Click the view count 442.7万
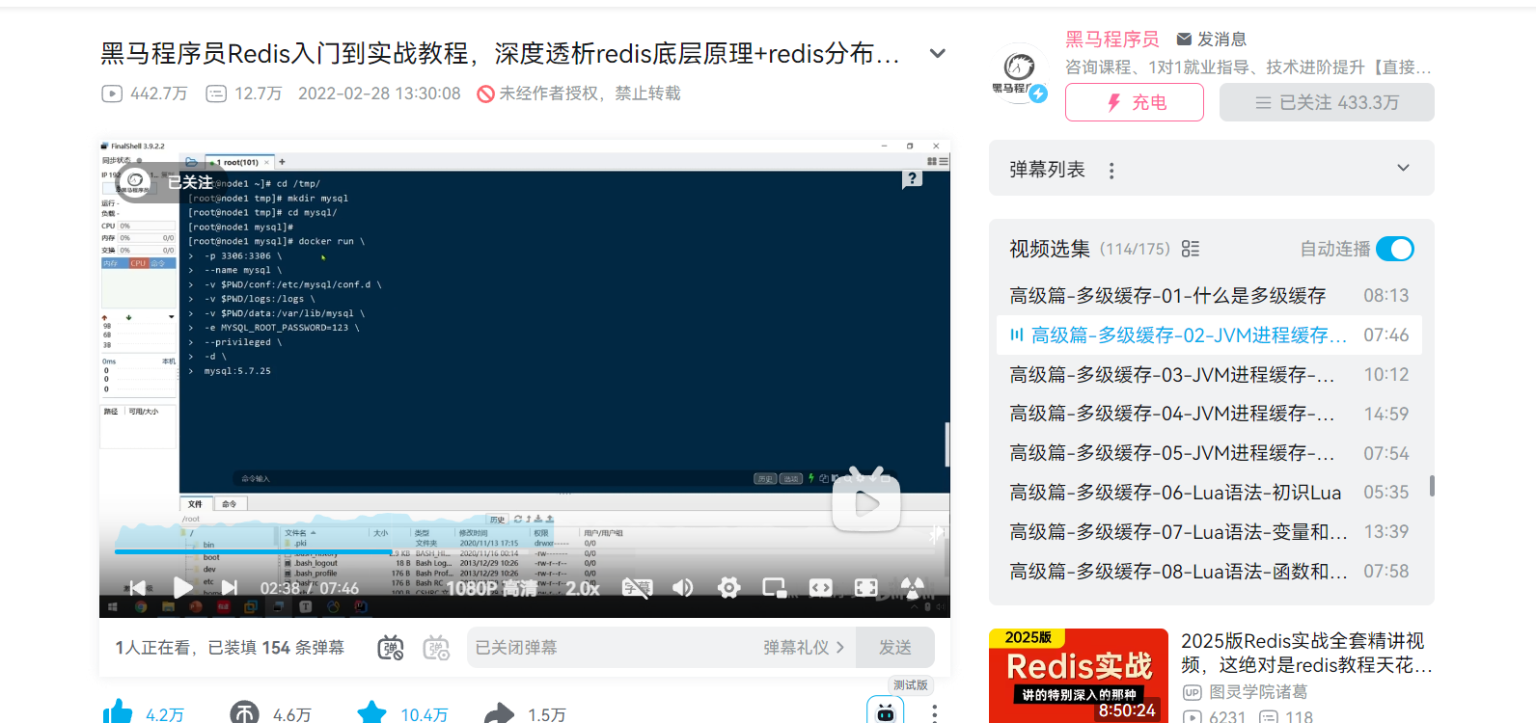1536x723 pixels. 145,94
